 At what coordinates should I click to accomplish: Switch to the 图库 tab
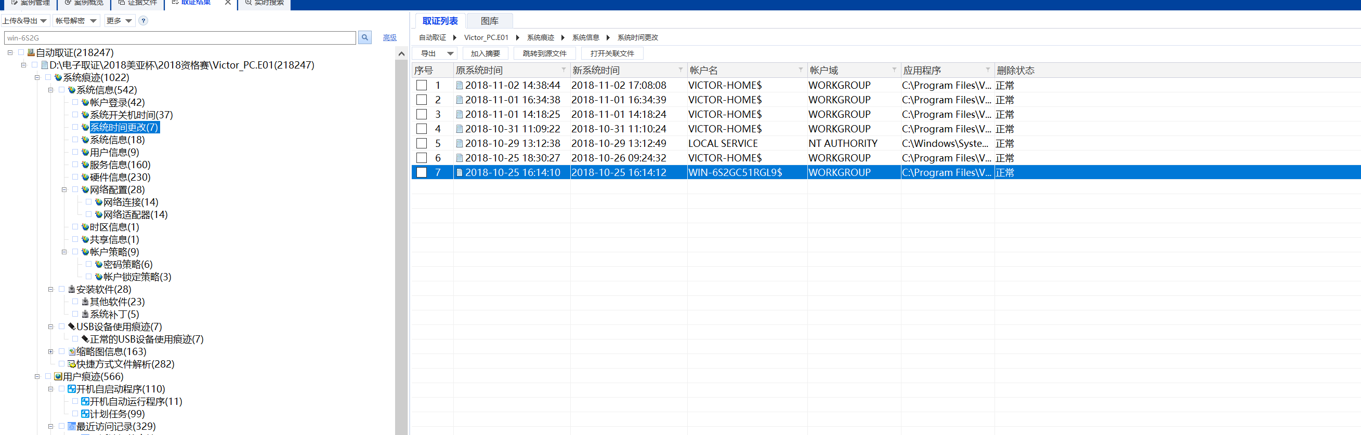pyautogui.click(x=489, y=21)
